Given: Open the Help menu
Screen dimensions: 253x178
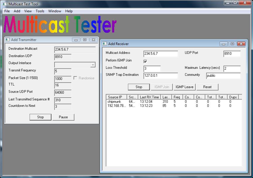Looking at the screenshot, I should [69, 11].
